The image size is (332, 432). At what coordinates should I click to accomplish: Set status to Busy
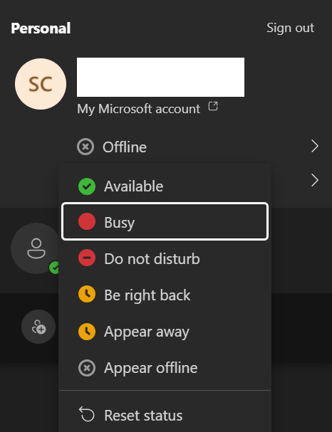pyautogui.click(x=165, y=221)
